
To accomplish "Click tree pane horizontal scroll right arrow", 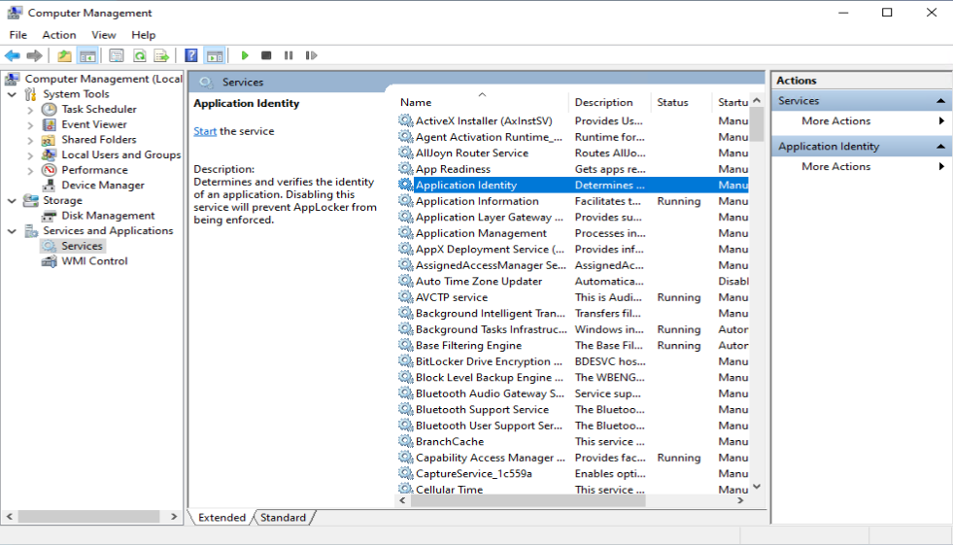I will point(174,517).
